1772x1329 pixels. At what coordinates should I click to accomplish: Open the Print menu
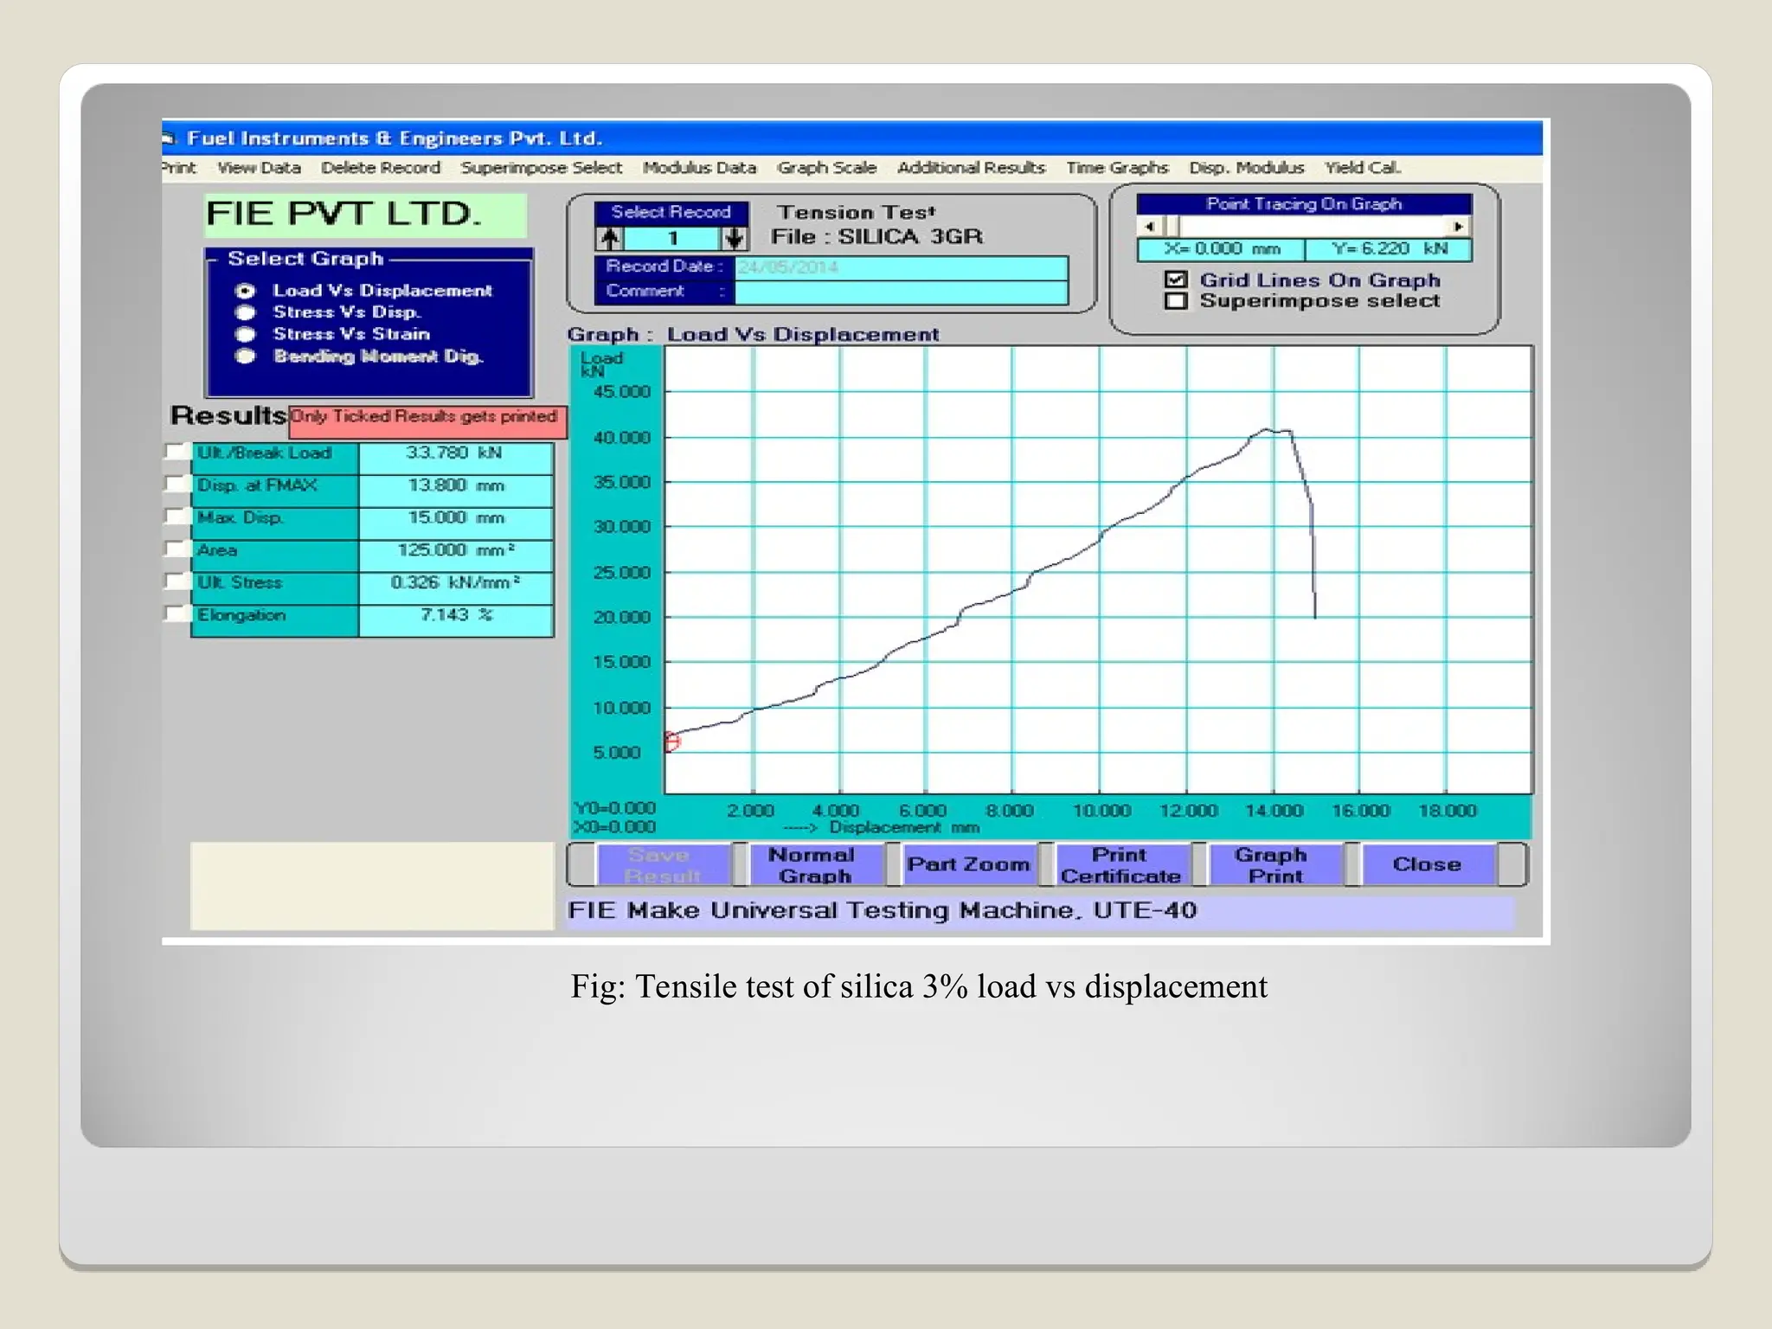click(179, 168)
